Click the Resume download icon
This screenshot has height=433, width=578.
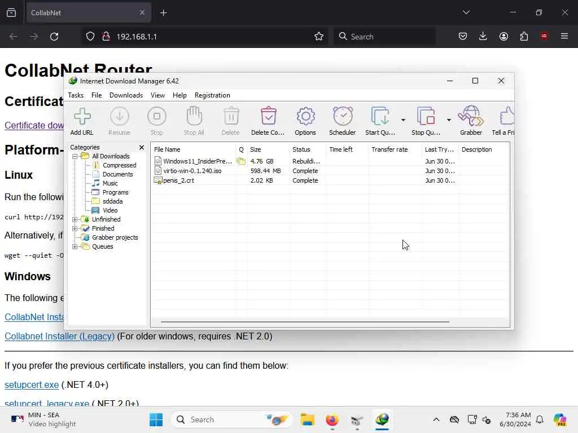120,121
